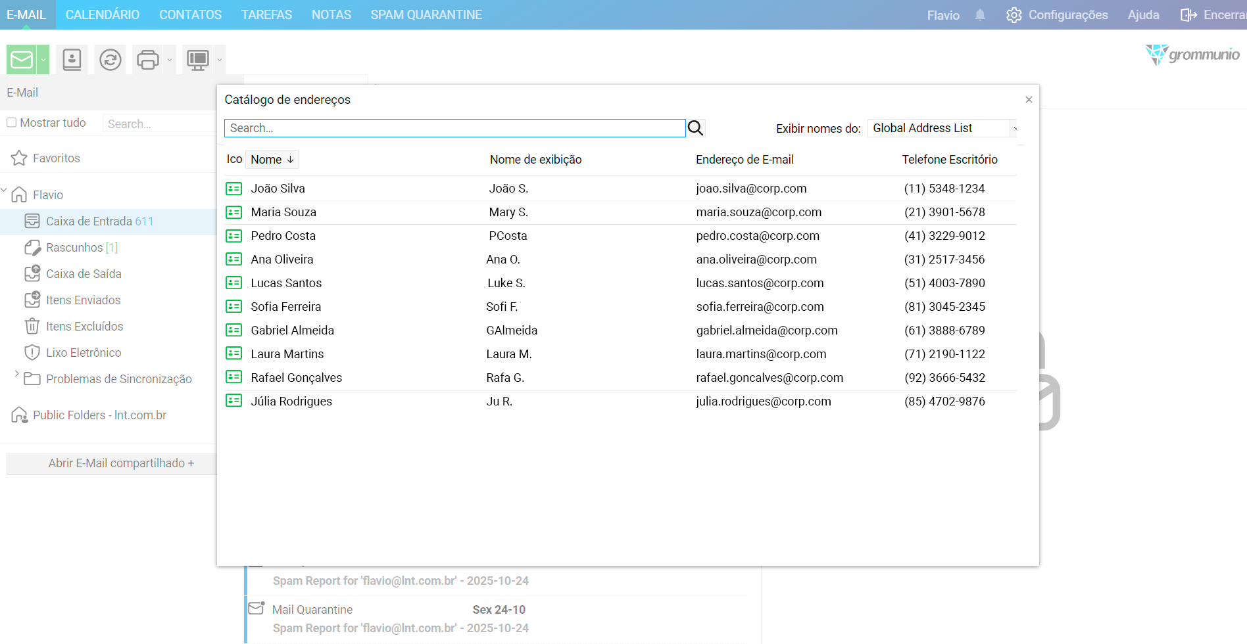1247x644 pixels.
Task: Click the address catalog Search field
Action: pos(454,128)
